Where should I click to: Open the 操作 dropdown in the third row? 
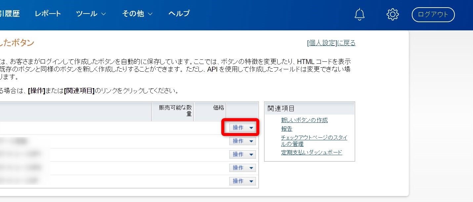(242, 154)
